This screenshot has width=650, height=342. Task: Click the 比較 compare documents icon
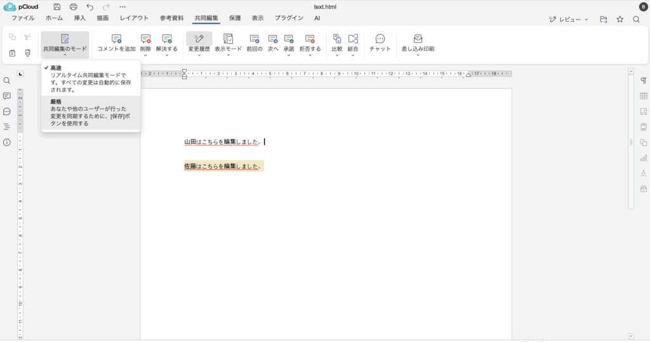[337, 39]
